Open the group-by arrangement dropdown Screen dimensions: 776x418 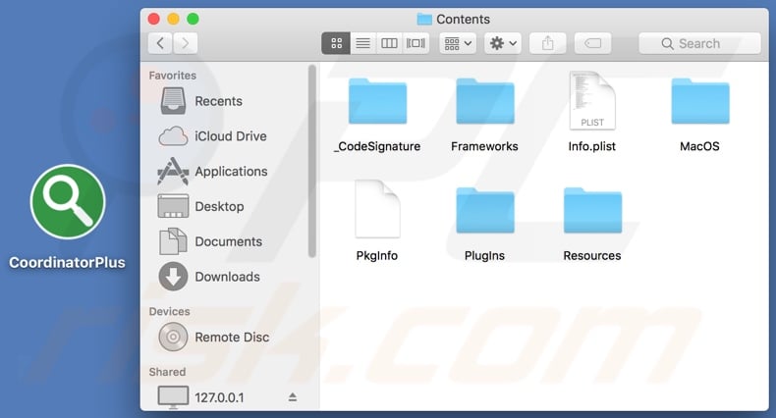click(458, 43)
